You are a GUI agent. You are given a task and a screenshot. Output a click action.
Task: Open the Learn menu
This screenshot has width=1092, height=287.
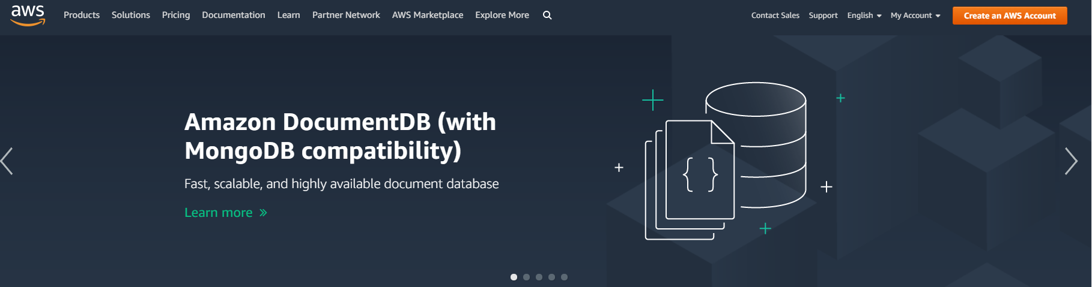tap(289, 15)
